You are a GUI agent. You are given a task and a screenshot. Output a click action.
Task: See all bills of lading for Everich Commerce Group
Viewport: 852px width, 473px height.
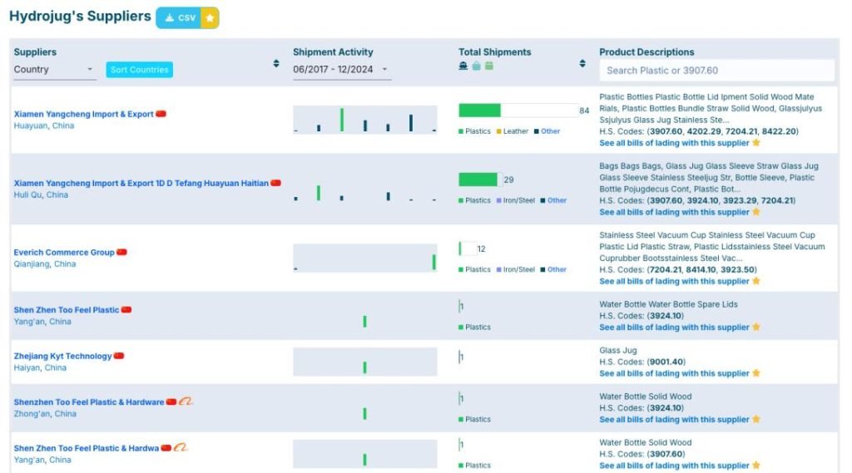(x=674, y=281)
